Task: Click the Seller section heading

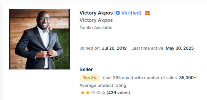Action: pyautogui.click(x=86, y=69)
